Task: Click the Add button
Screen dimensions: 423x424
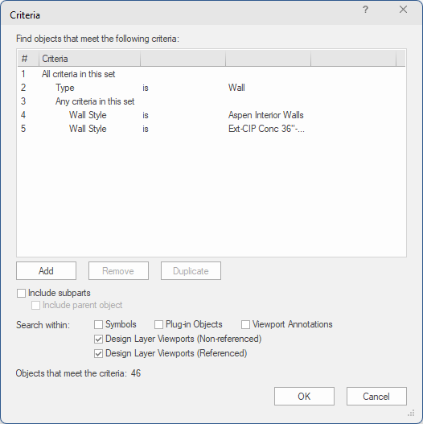Action: tap(46, 270)
